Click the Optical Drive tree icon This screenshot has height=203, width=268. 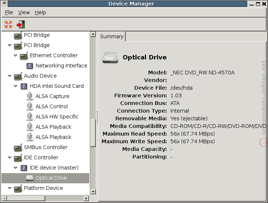30,178
